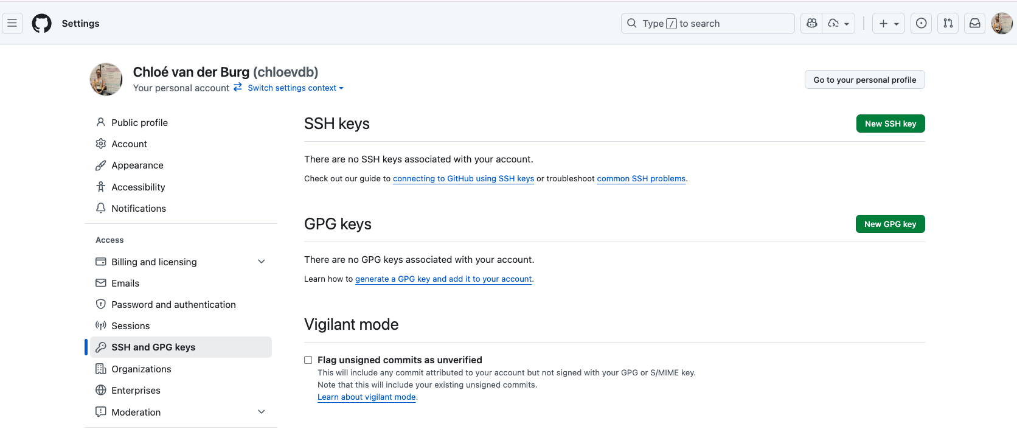Open Switch settings context dropdown
The width and height of the screenshot is (1017, 432).
pos(296,88)
